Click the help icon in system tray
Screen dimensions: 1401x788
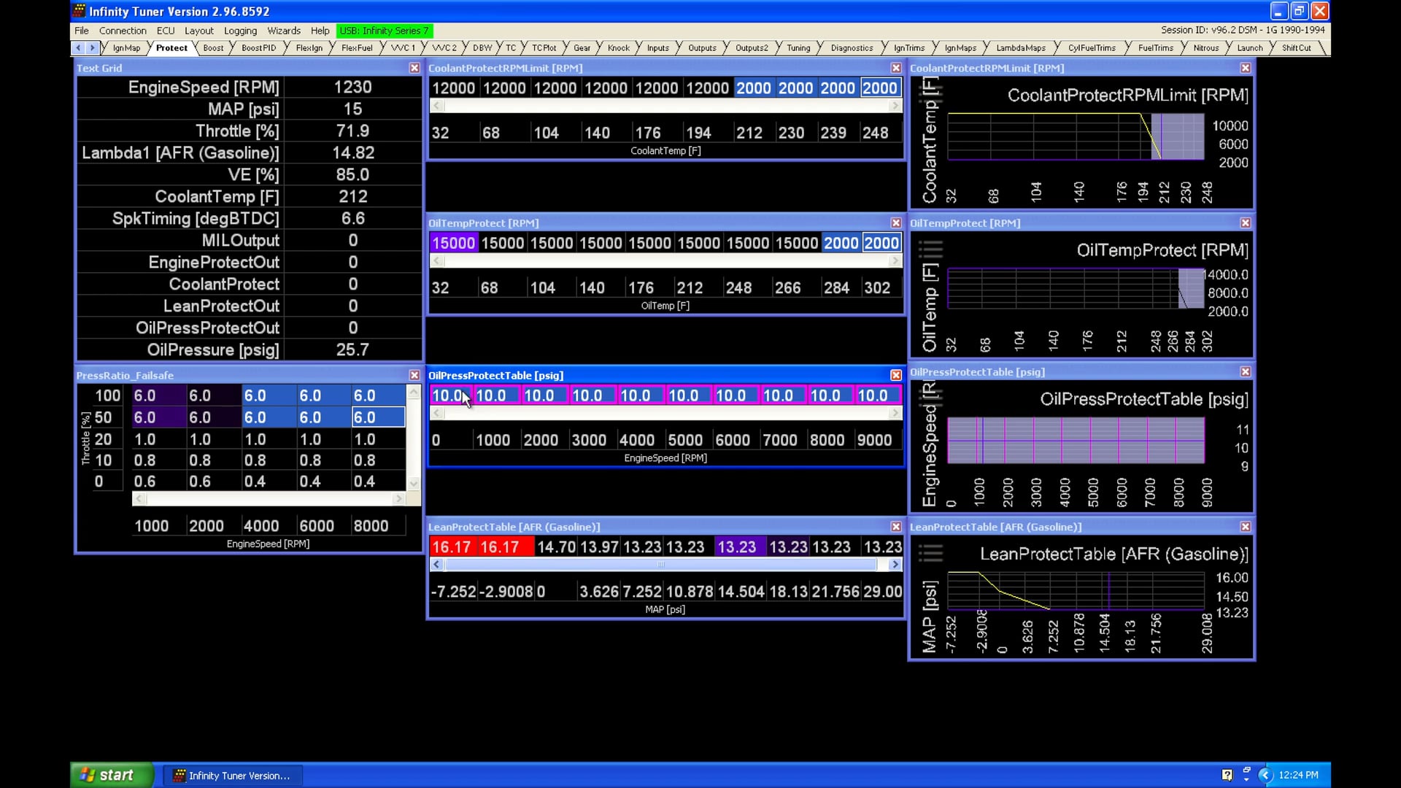tap(1227, 775)
